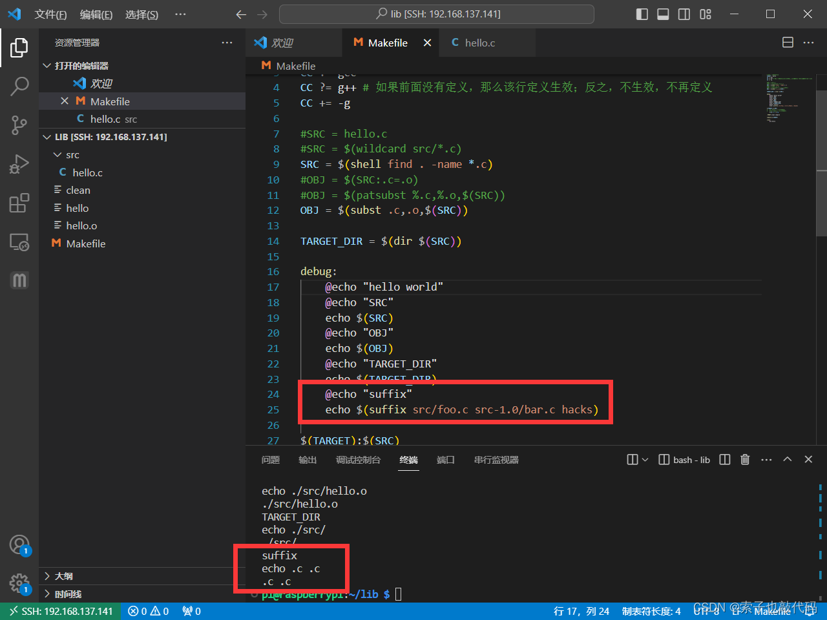
Task: Open errors and warnings status item
Action: (149, 611)
